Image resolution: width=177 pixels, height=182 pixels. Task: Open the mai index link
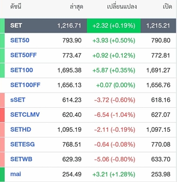(15, 174)
